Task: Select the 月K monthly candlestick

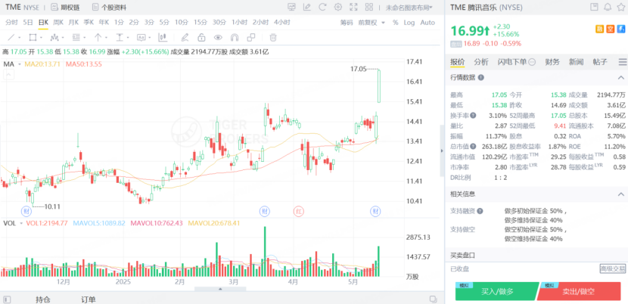Action: point(73,23)
